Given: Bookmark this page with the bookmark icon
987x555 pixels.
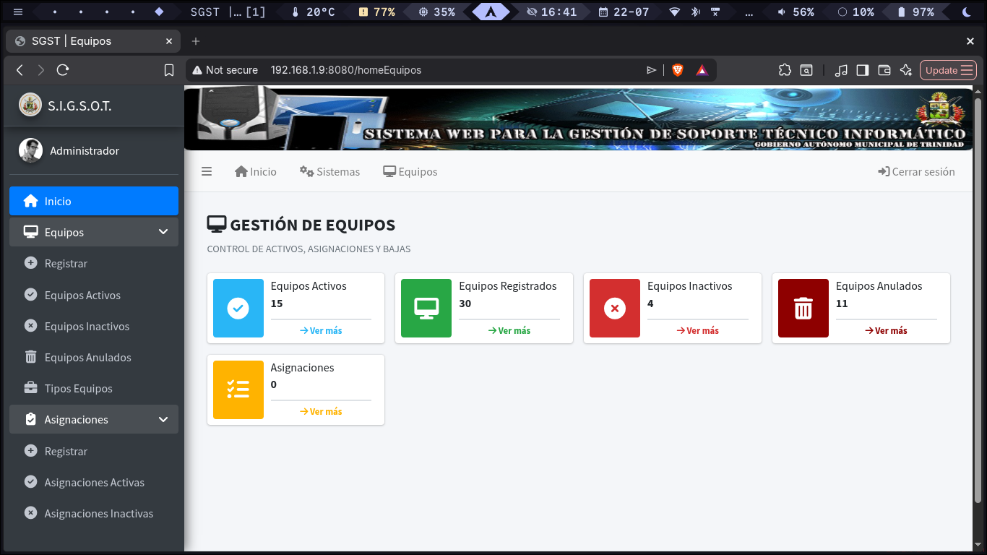Looking at the screenshot, I should point(169,70).
